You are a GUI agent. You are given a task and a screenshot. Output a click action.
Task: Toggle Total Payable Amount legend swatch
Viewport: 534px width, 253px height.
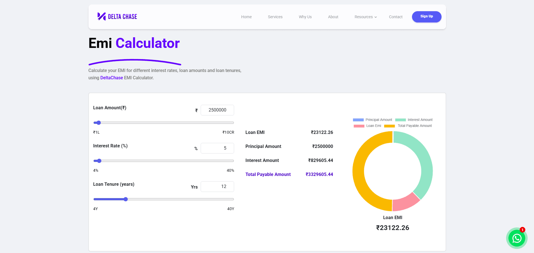pyautogui.click(x=390, y=126)
